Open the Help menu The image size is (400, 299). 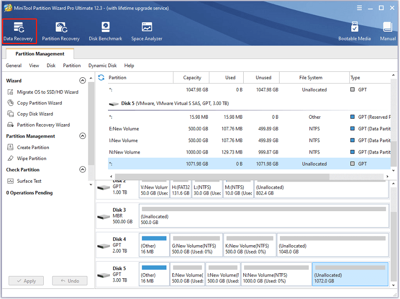[129, 66]
